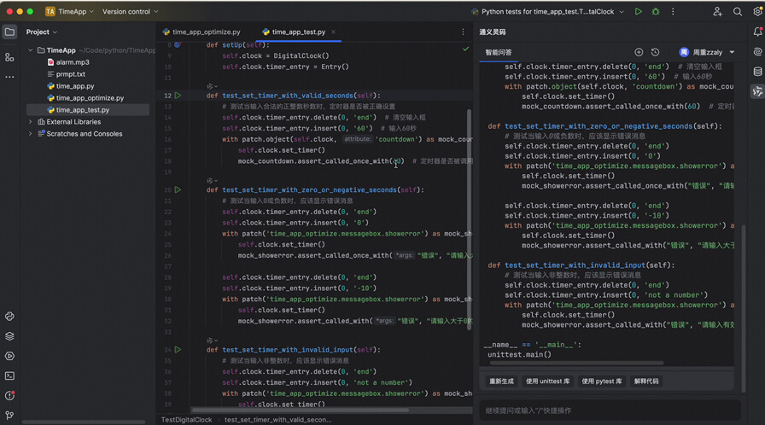Viewport: 765px width, 425px height.
Task: Select the 智能问答 tab
Action: 498,53
